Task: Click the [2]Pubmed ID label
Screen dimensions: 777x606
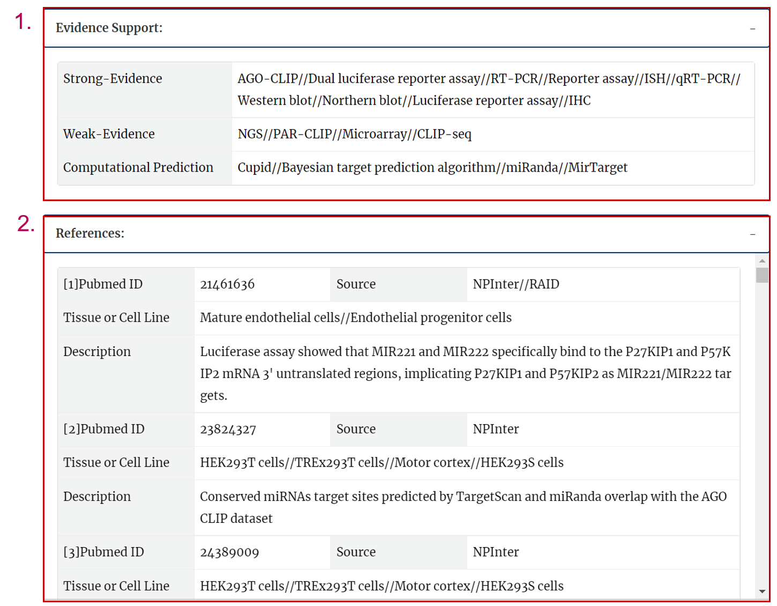Action: coord(104,429)
